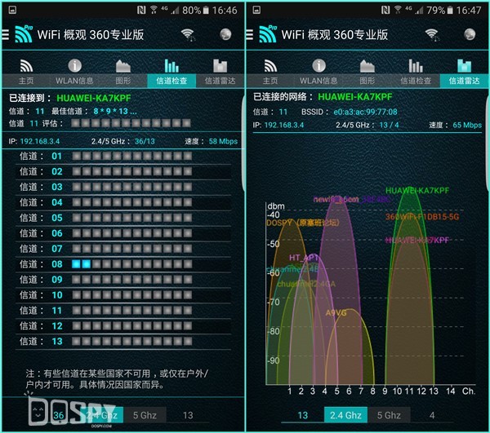Tap speed value 65 Mbps

pyautogui.click(x=467, y=125)
